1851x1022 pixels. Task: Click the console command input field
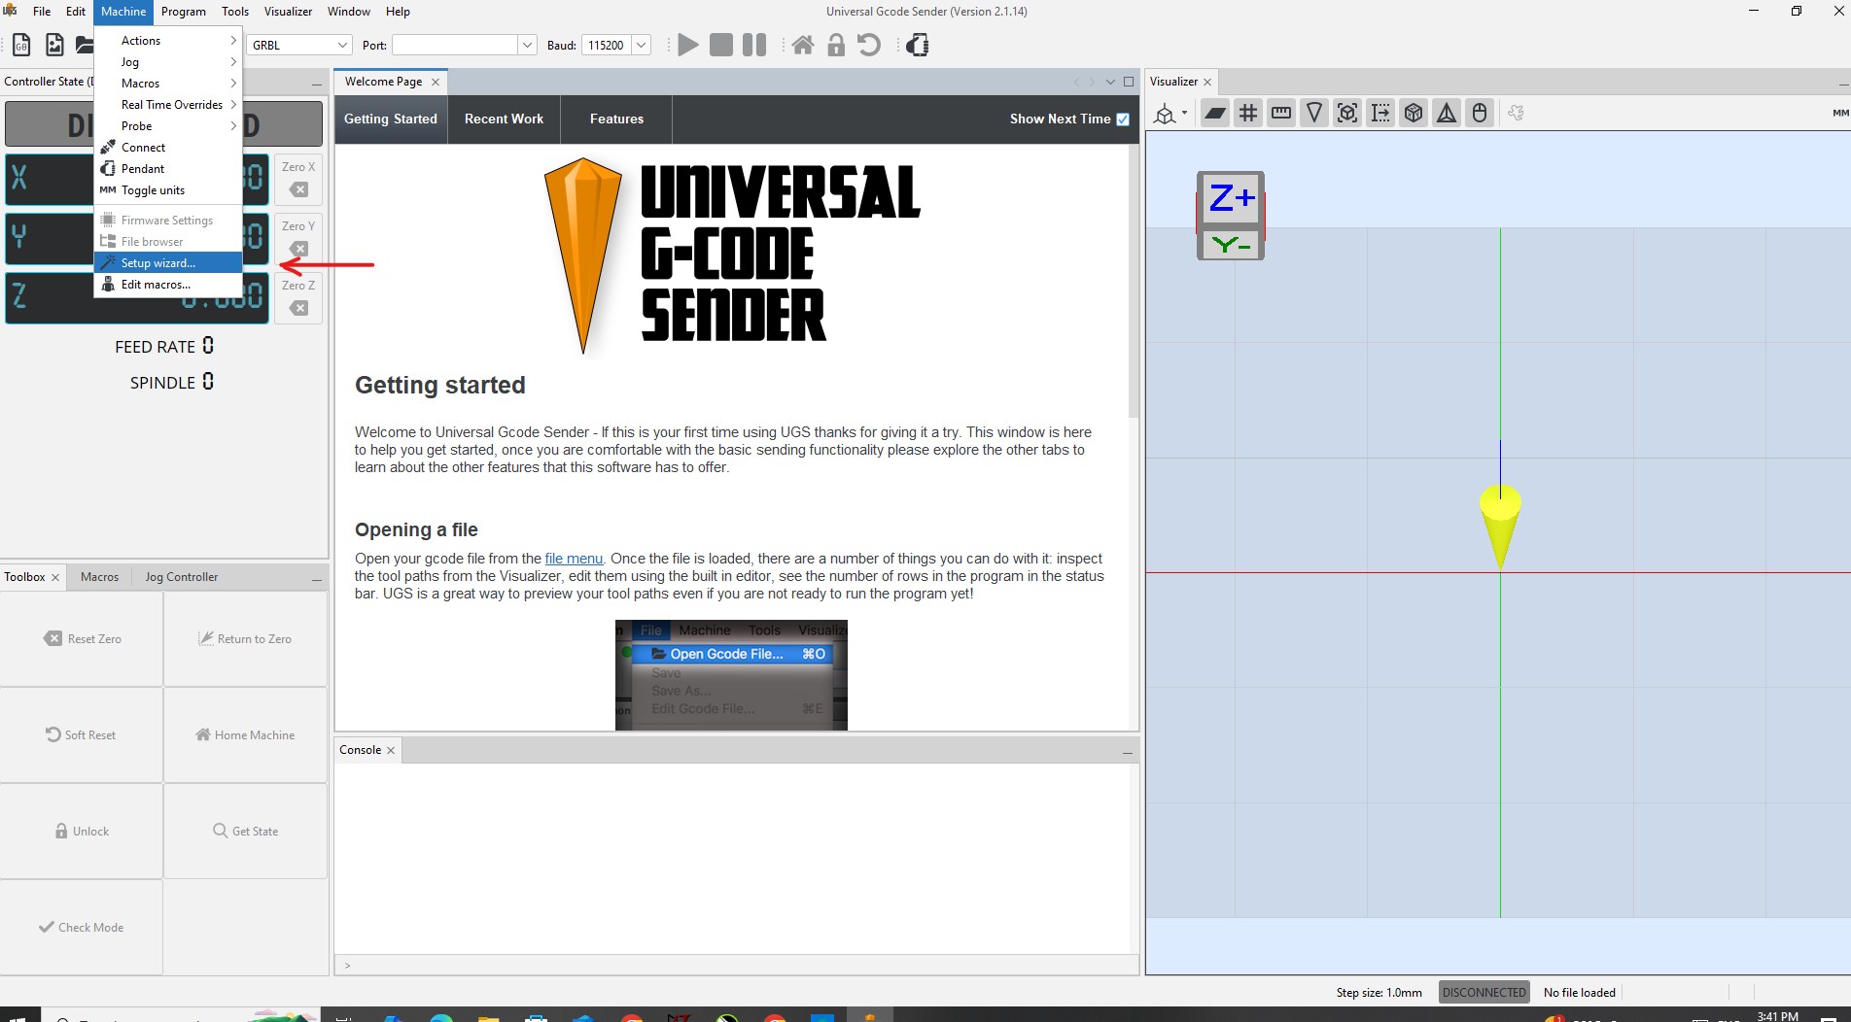[x=736, y=966]
